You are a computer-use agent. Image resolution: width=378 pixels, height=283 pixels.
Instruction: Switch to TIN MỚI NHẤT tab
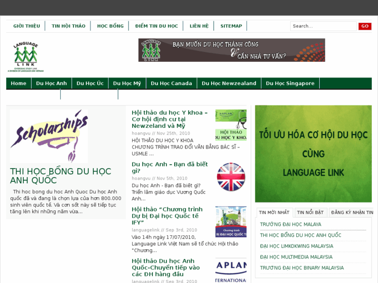[274, 212]
